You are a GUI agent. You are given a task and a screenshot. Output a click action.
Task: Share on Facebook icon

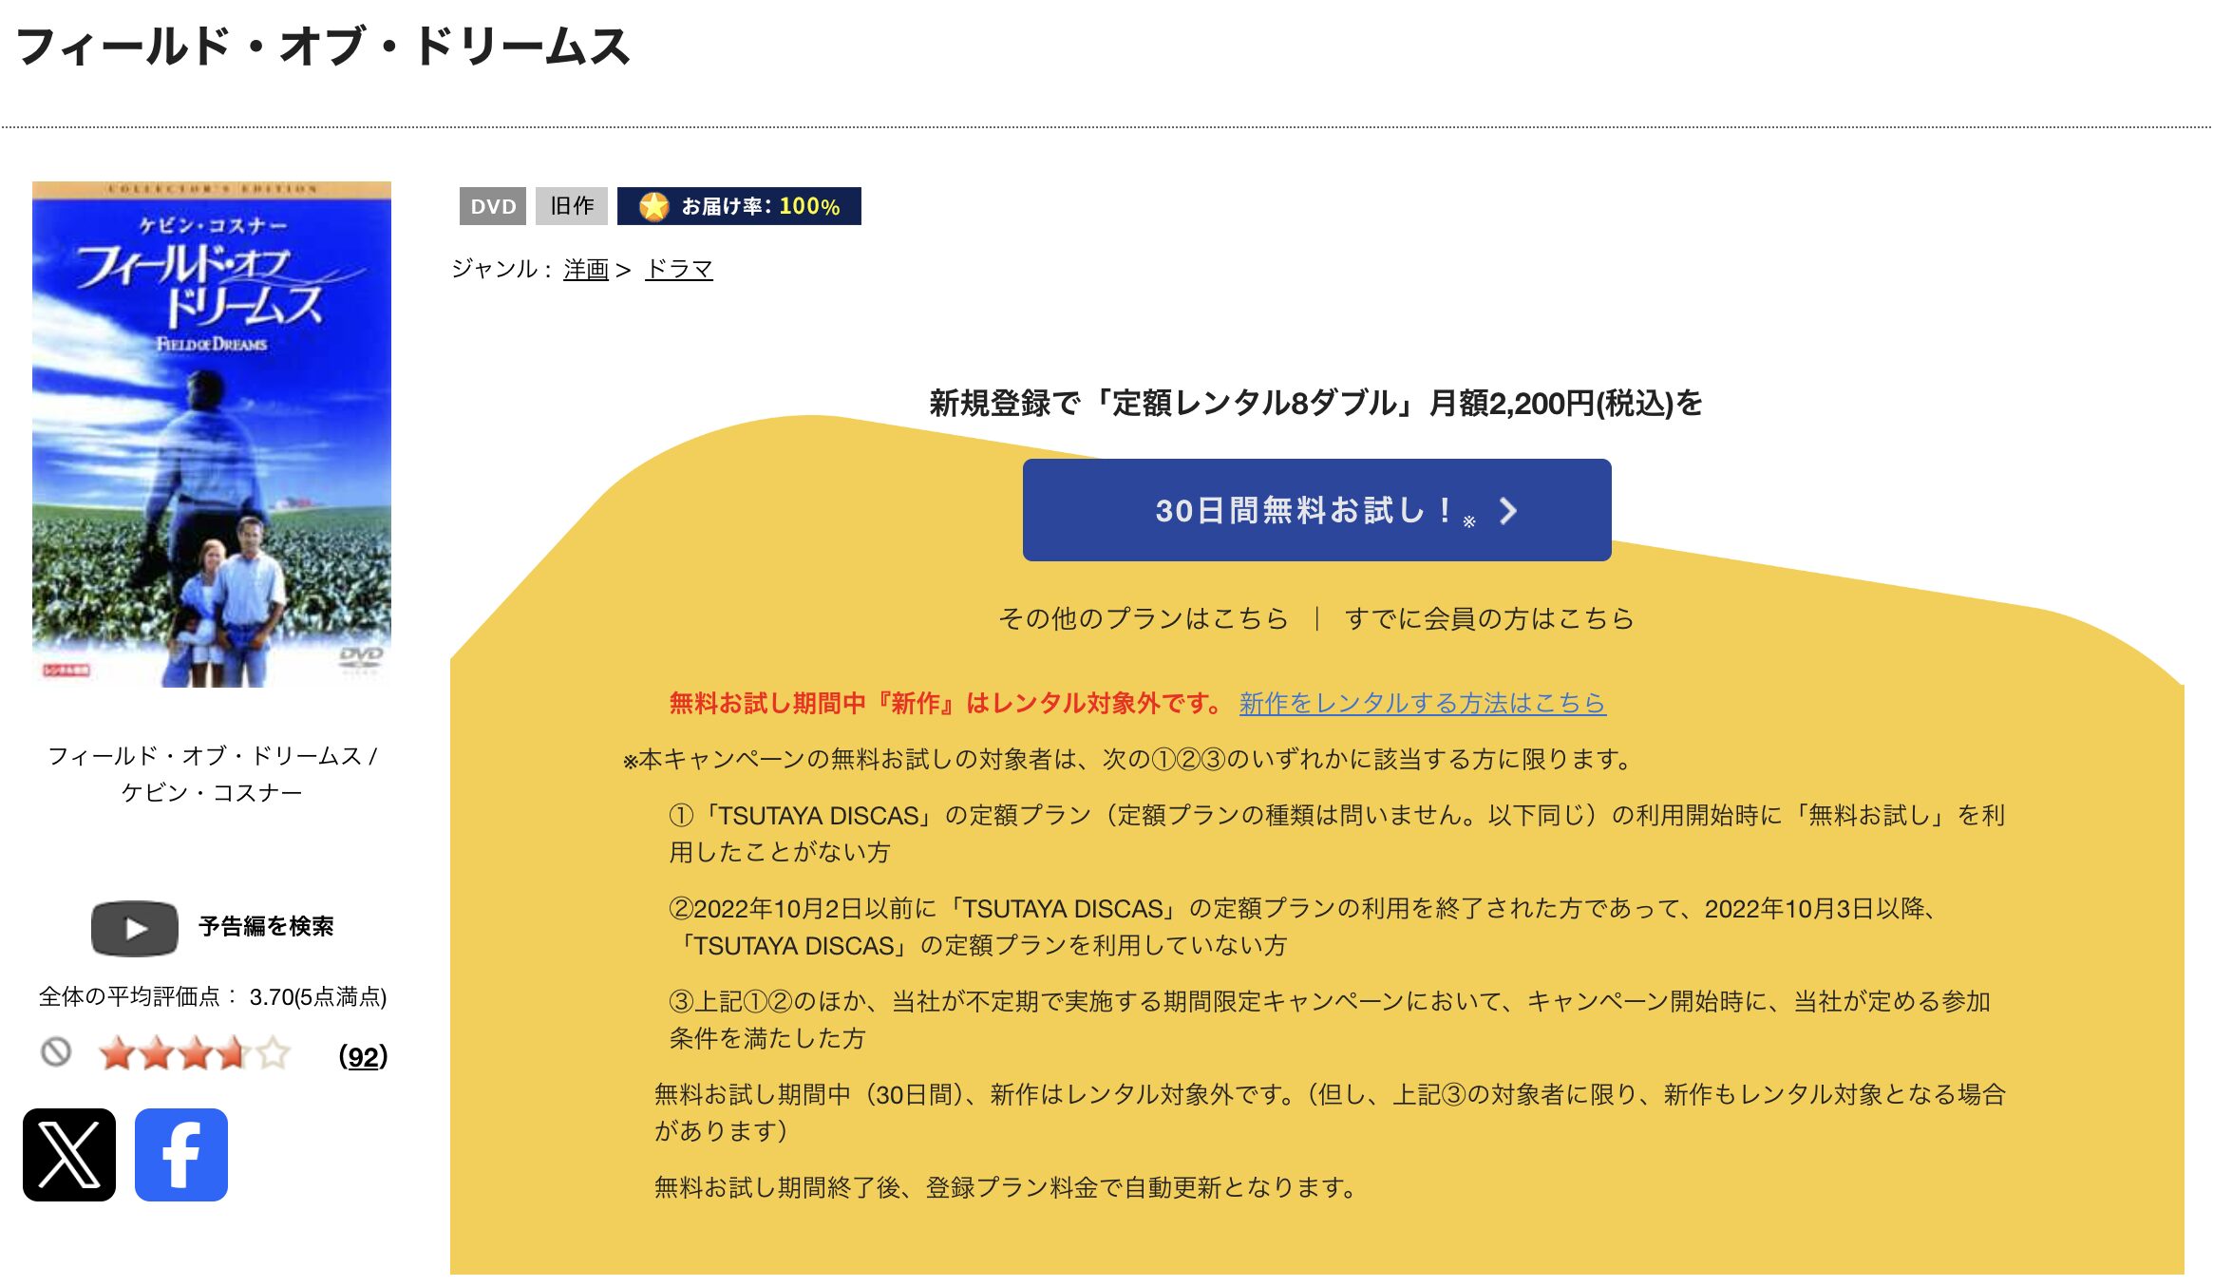[x=181, y=1154]
